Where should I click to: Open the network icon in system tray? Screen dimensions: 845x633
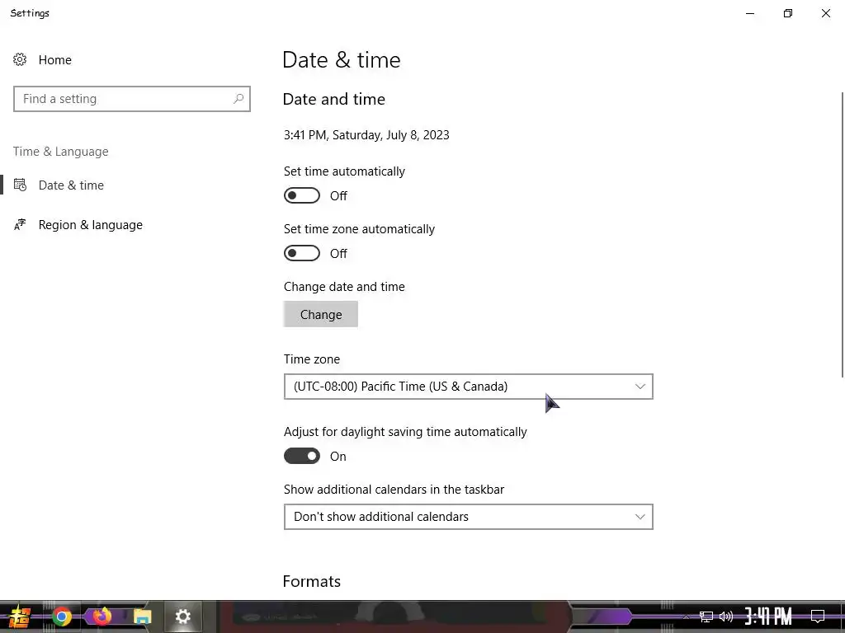tap(706, 617)
